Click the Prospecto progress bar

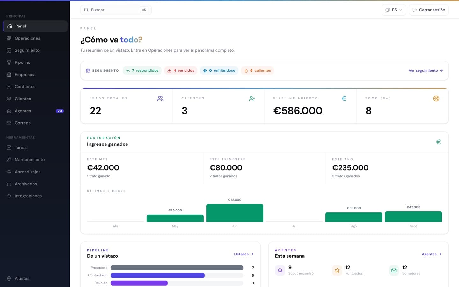pyautogui.click(x=177, y=268)
